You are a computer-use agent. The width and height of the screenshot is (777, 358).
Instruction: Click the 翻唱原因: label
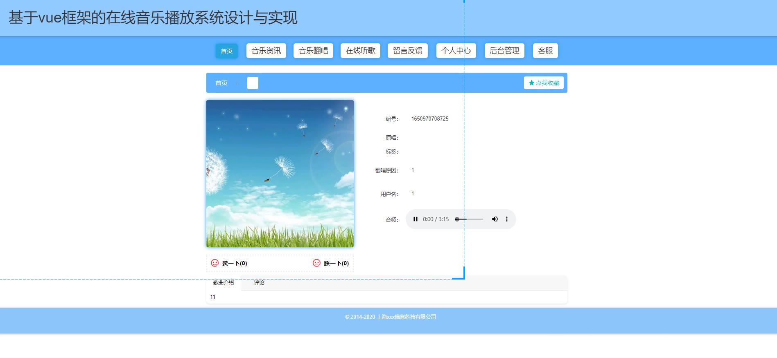click(x=387, y=170)
